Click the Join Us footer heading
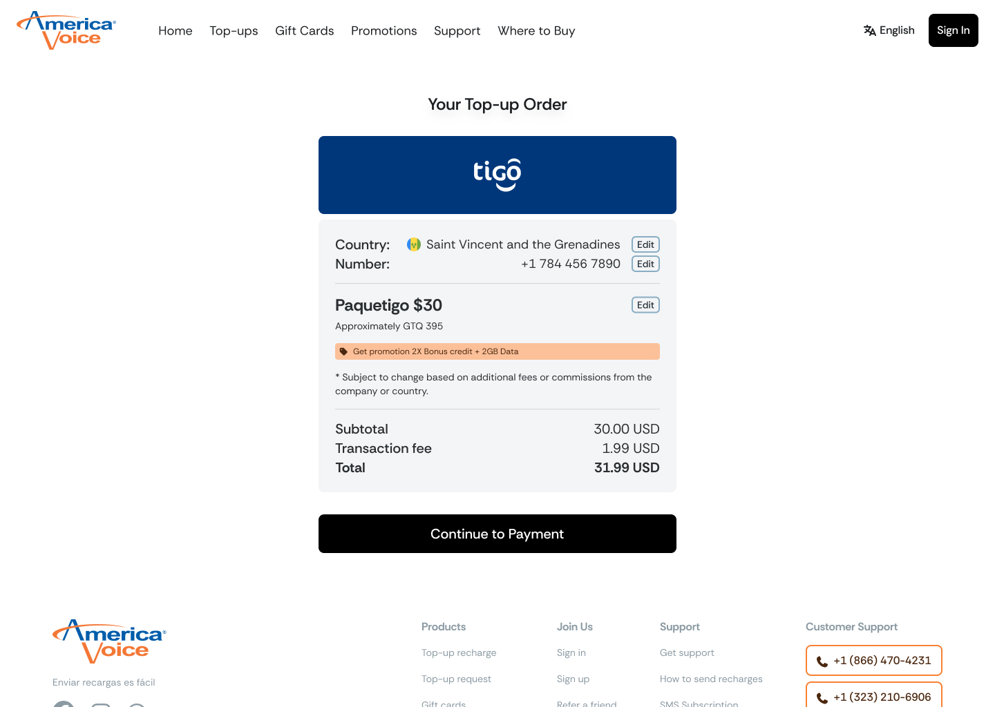 pyautogui.click(x=575, y=627)
